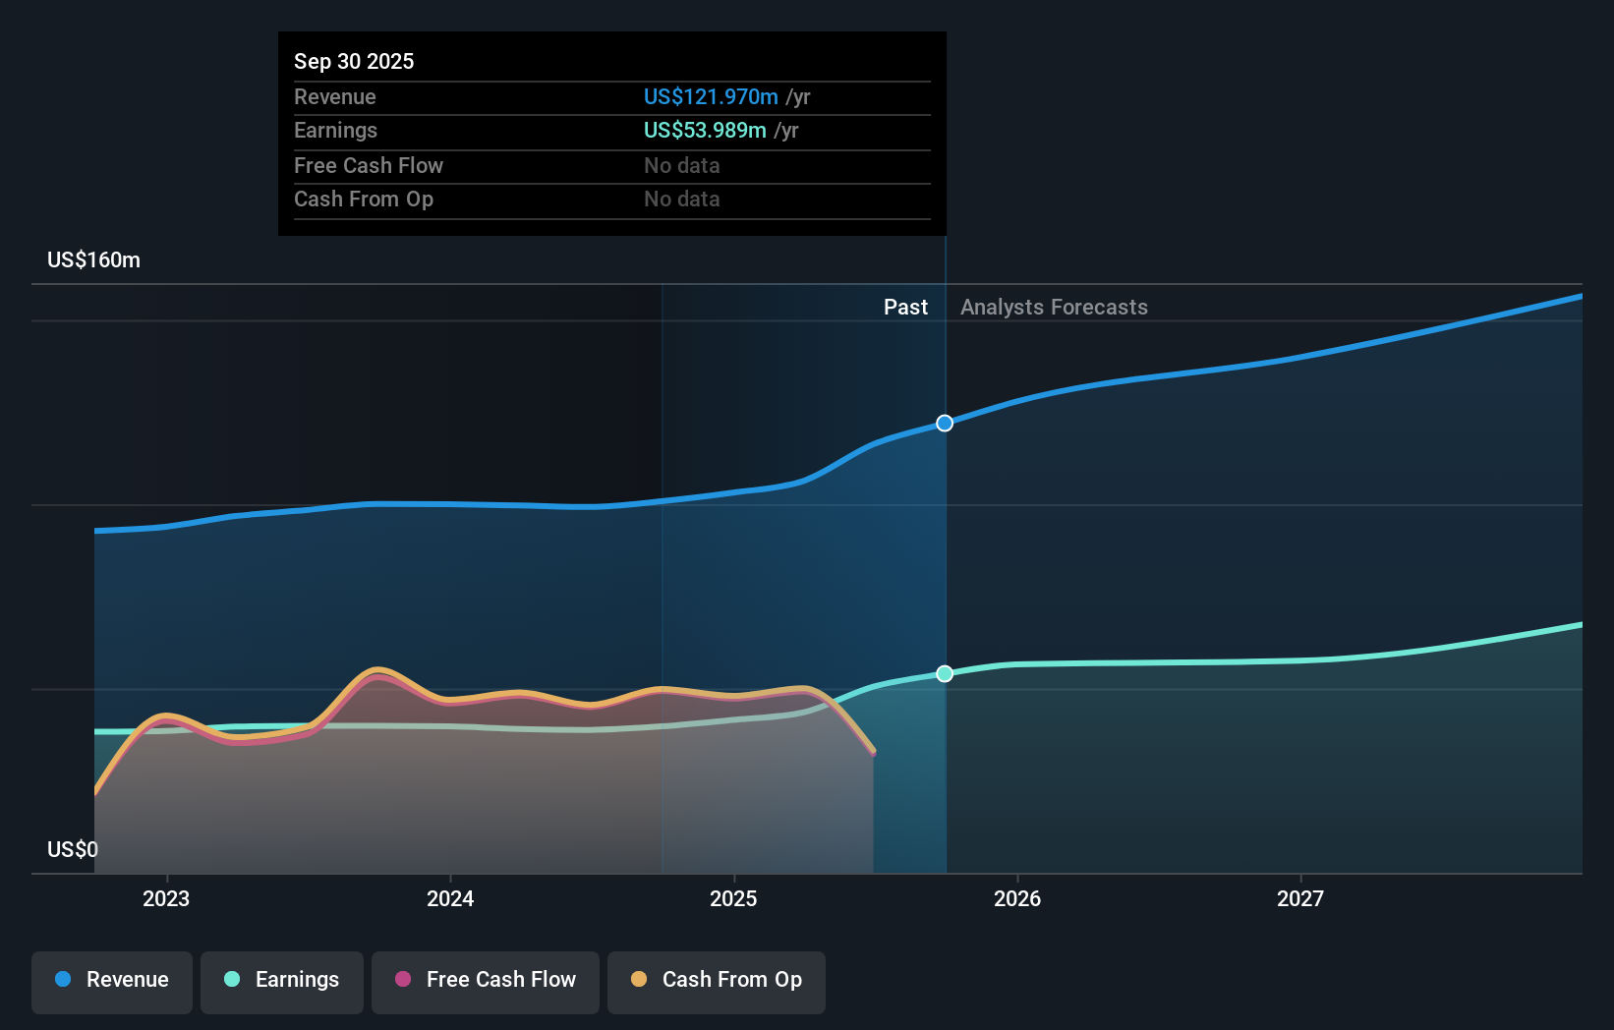
Task: Click the Past section label
Action: (905, 307)
